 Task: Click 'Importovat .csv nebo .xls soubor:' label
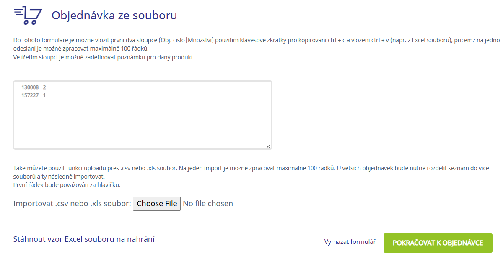point(72,204)
